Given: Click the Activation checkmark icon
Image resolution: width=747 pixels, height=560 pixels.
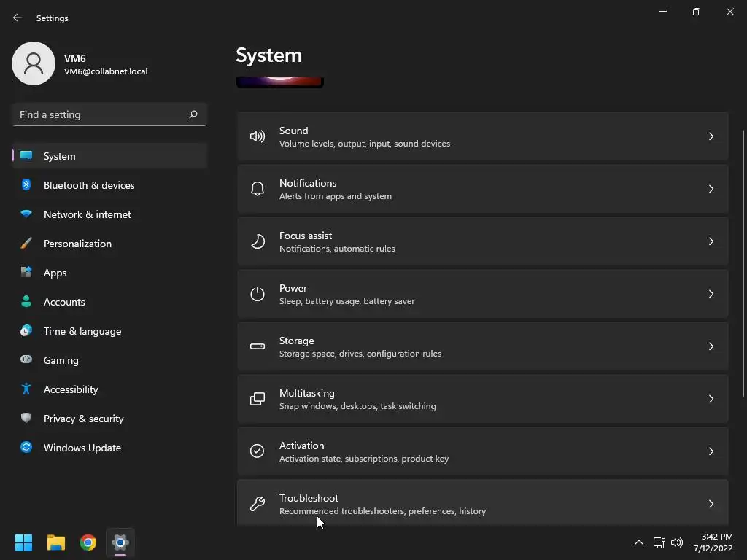Looking at the screenshot, I should point(258,451).
